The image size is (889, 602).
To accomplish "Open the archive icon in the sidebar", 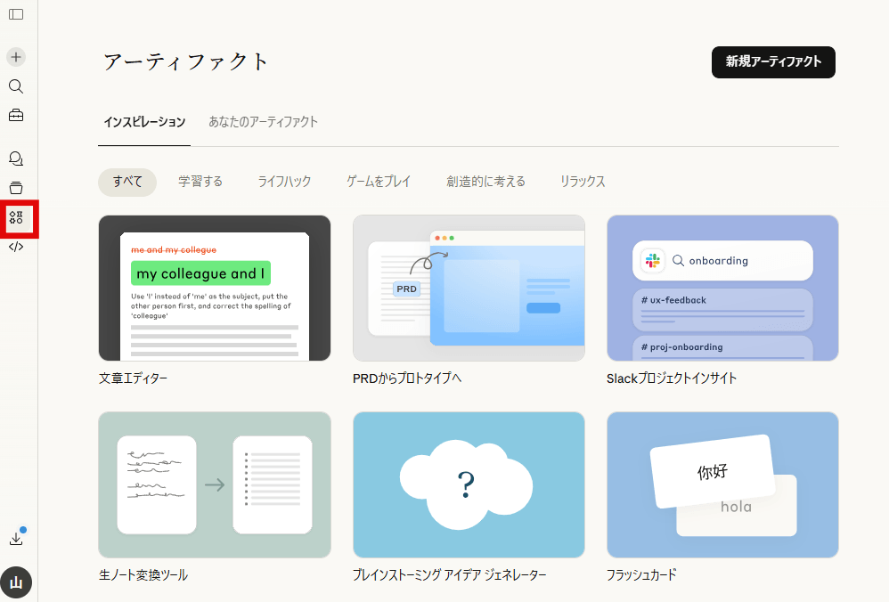I will [14, 188].
